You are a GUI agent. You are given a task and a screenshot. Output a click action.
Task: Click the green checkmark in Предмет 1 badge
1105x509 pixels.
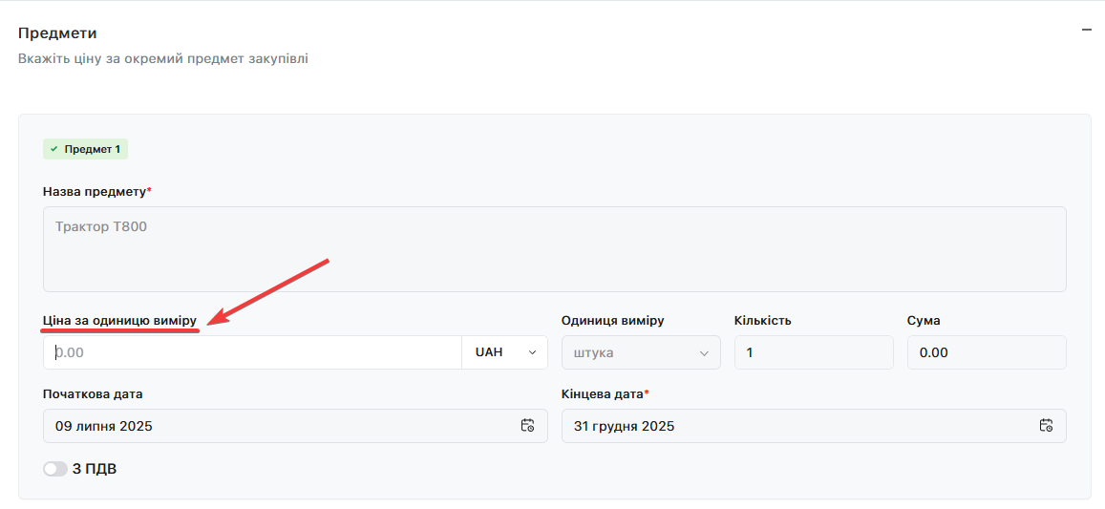click(54, 149)
